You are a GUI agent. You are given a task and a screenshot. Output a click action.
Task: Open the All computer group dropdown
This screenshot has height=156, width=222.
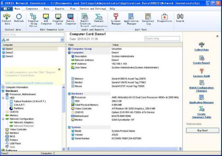coord(62,40)
